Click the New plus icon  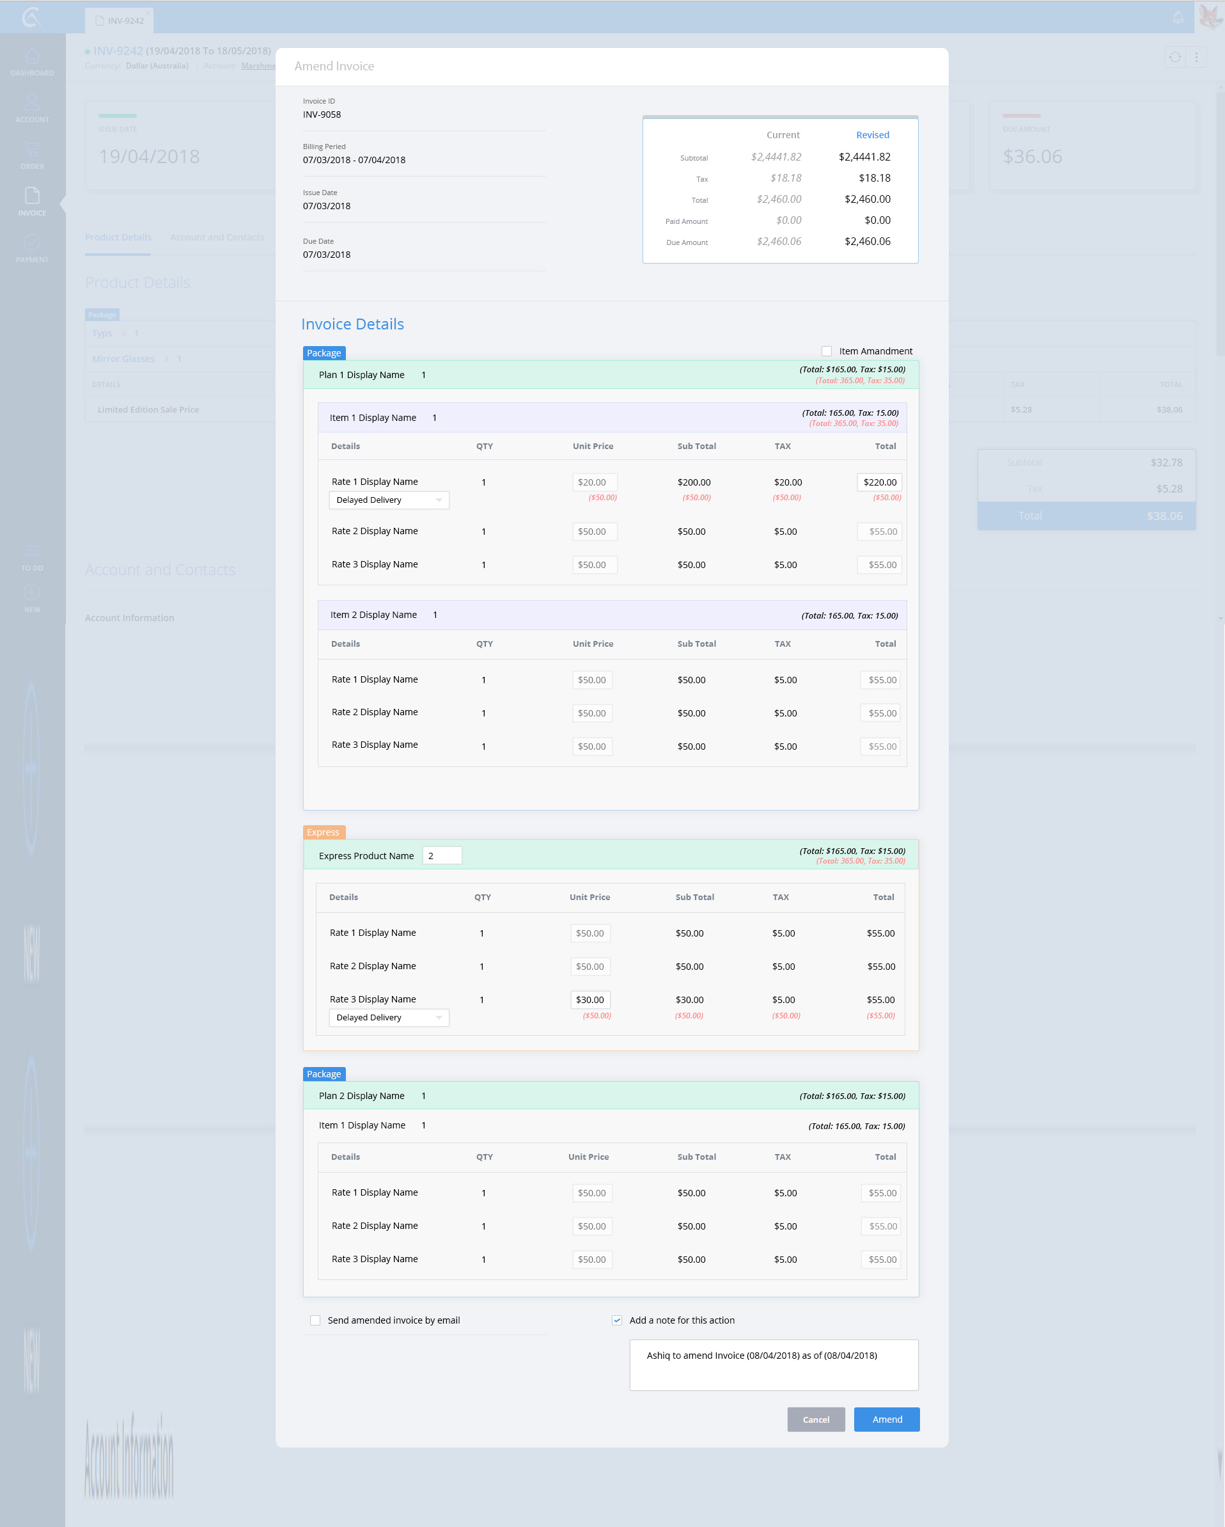(x=32, y=597)
